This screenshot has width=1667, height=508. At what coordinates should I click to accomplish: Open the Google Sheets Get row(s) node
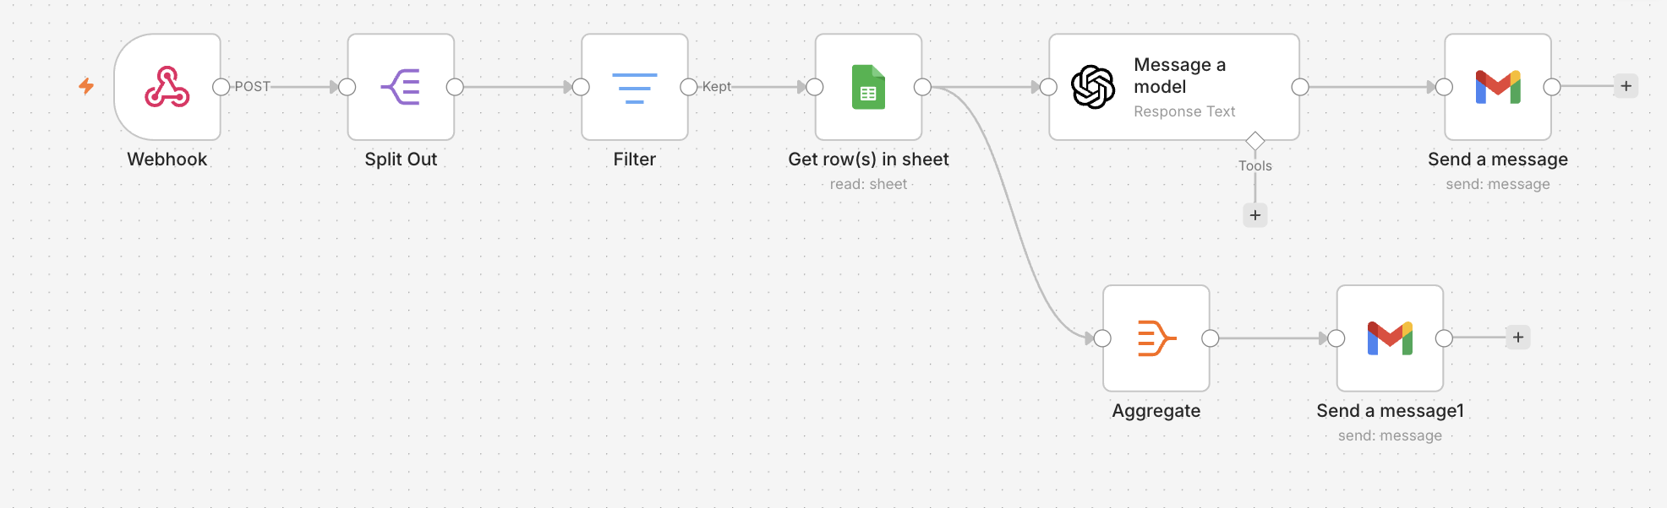868,87
